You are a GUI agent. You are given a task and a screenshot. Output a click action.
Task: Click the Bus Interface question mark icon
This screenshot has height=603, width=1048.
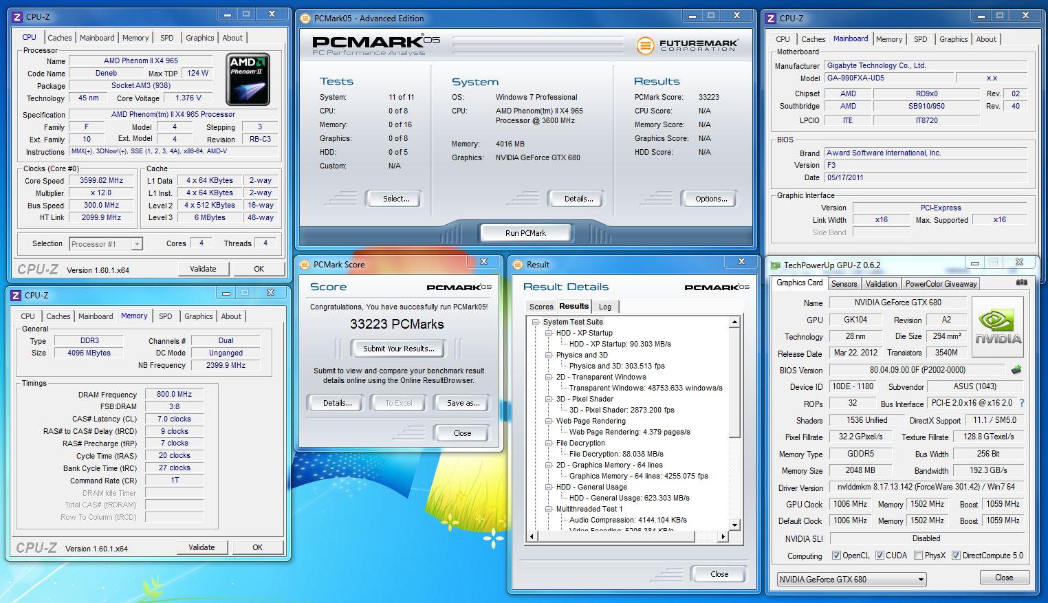tap(1022, 403)
